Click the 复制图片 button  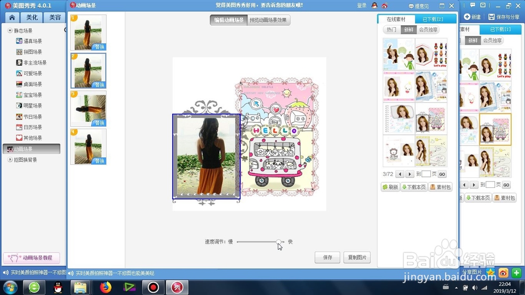pos(357,258)
